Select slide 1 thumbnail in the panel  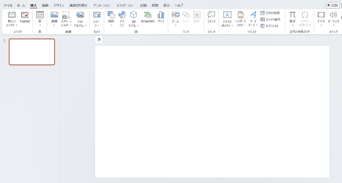point(32,52)
